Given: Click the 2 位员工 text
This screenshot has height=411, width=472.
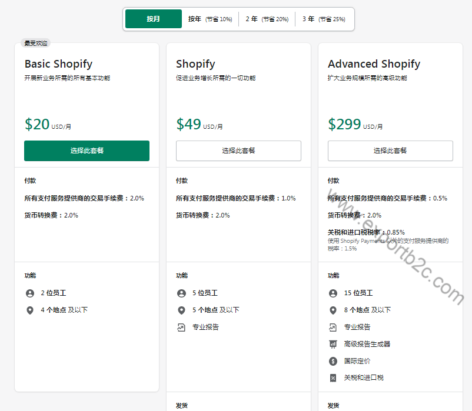Looking at the screenshot, I should 54,293.
